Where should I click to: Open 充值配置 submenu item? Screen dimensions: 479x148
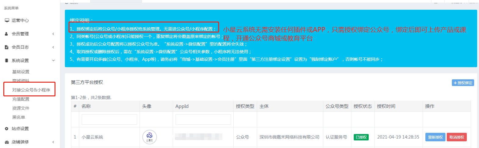[21, 99]
